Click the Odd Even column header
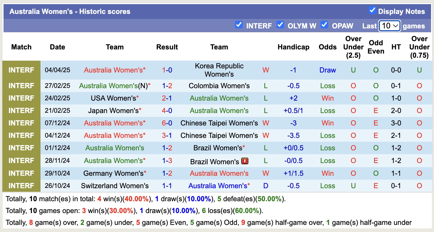Screen dimensions: 434x232 [x=376, y=47]
